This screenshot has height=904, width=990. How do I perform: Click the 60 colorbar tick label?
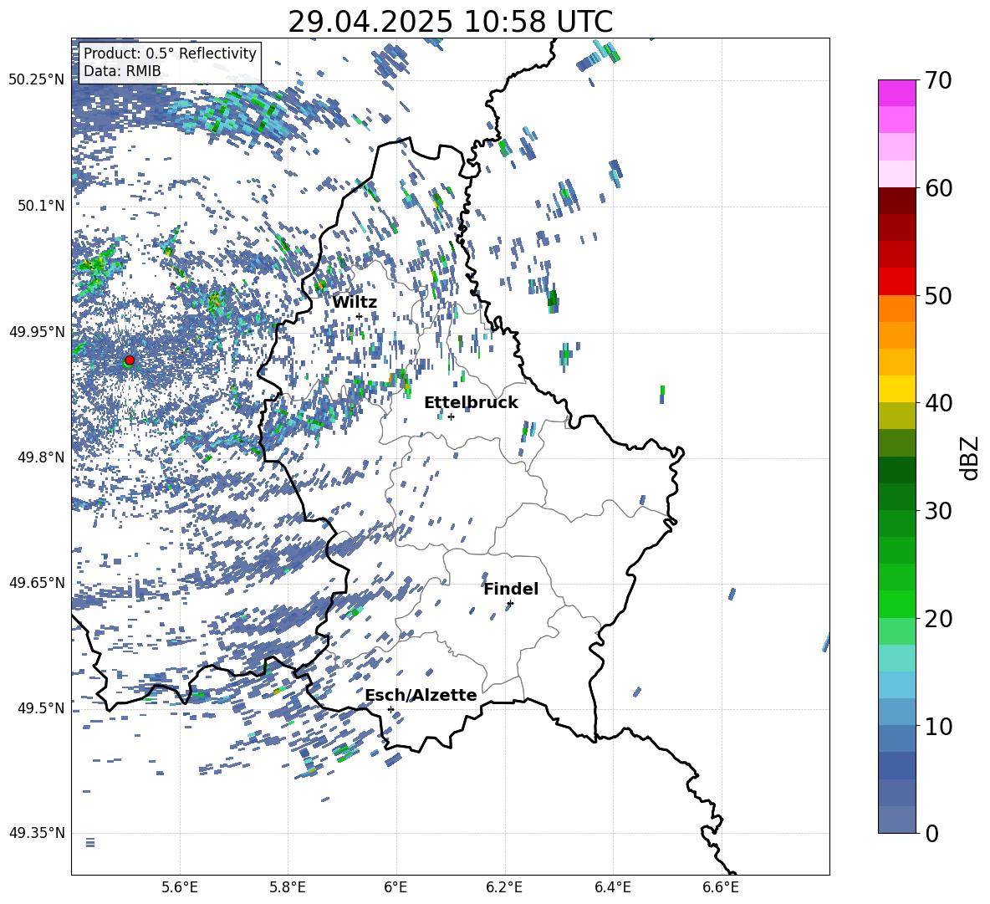coord(939,188)
